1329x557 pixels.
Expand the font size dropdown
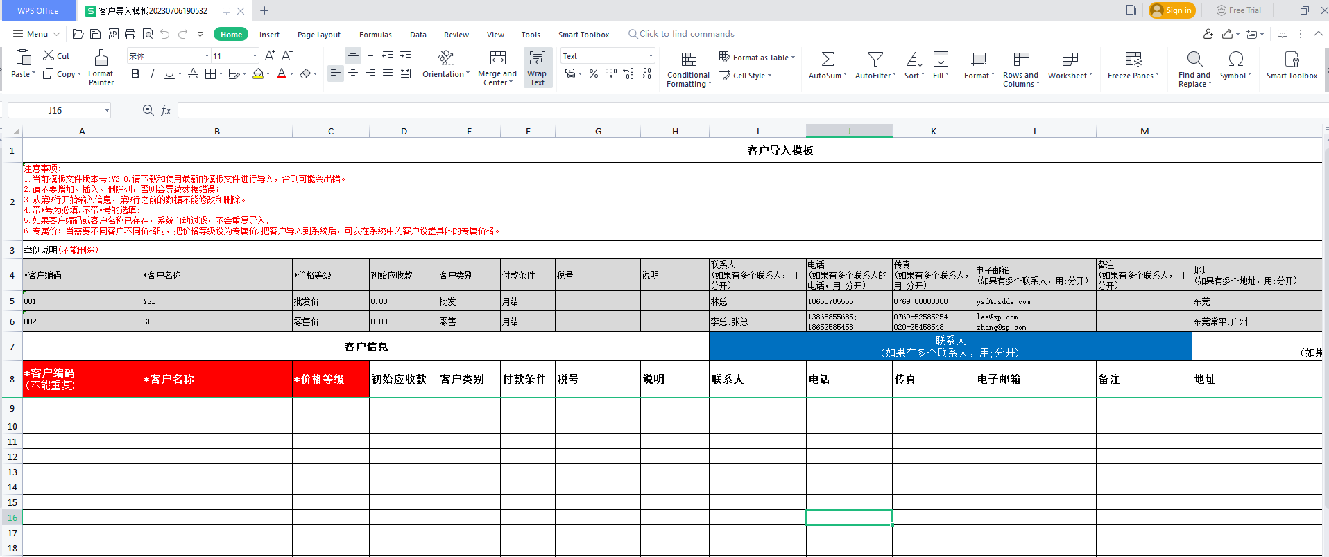coord(255,56)
